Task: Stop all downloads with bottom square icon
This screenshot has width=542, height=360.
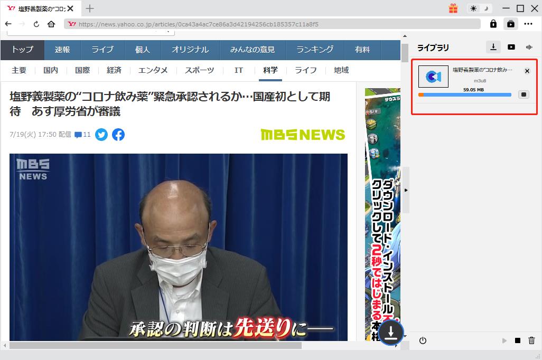Action: coord(518,340)
